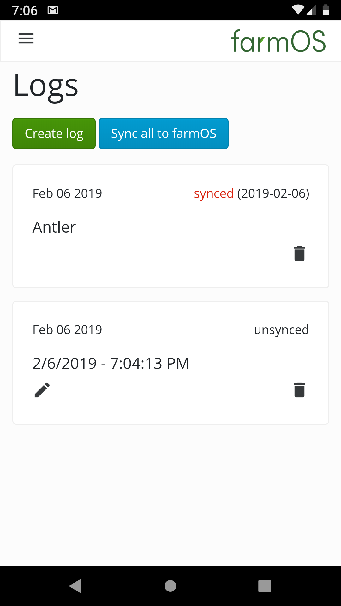This screenshot has width=341, height=606.
Task: Delete the Antler log
Action: (x=299, y=254)
